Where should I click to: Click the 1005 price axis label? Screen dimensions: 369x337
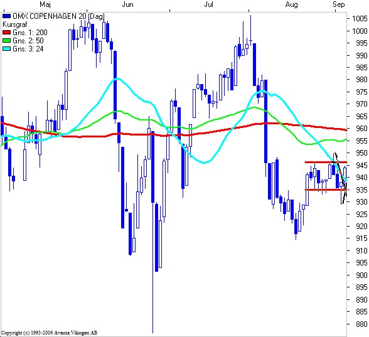(x=360, y=19)
